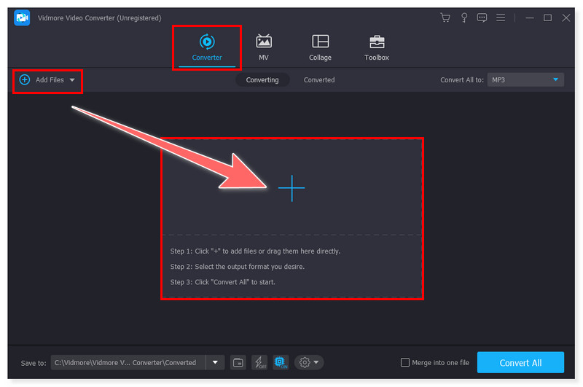Open the output folder icon
Image resolution: width=583 pixels, height=387 pixels.
tap(238, 362)
